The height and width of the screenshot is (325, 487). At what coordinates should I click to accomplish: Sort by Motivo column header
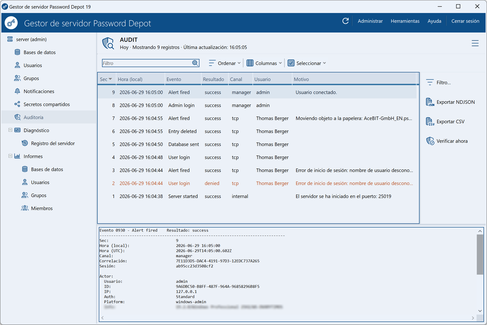coord(354,79)
